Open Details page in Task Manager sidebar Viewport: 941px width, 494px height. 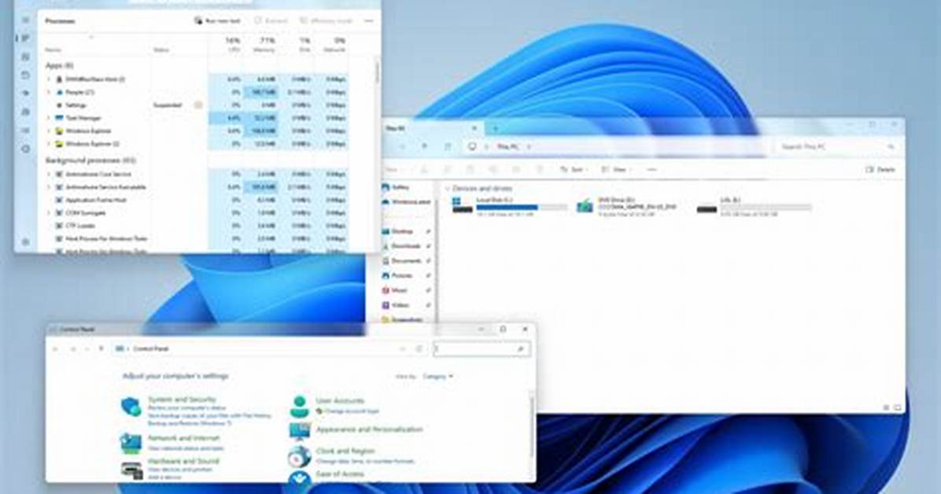pyautogui.click(x=25, y=131)
